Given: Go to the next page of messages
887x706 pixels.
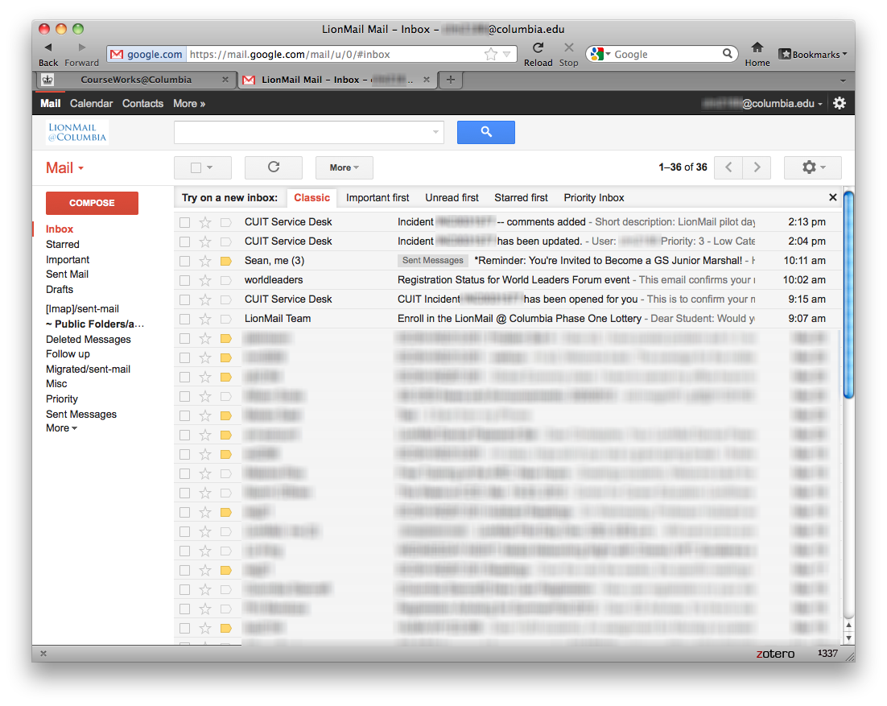Looking at the screenshot, I should (756, 167).
